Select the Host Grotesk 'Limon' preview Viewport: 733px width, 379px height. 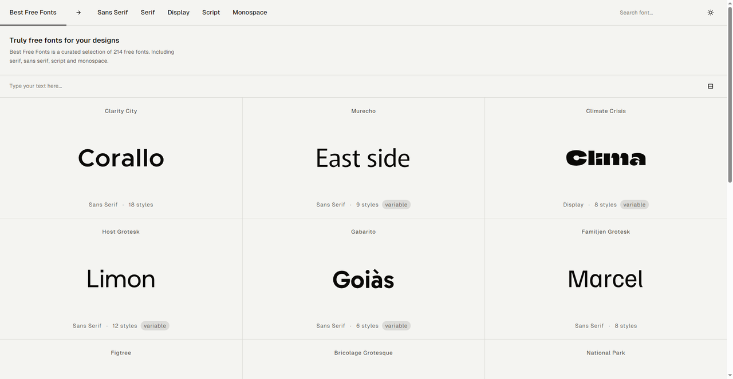click(x=121, y=279)
